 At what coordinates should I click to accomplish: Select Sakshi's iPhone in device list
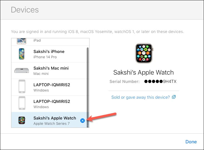(x=49, y=54)
